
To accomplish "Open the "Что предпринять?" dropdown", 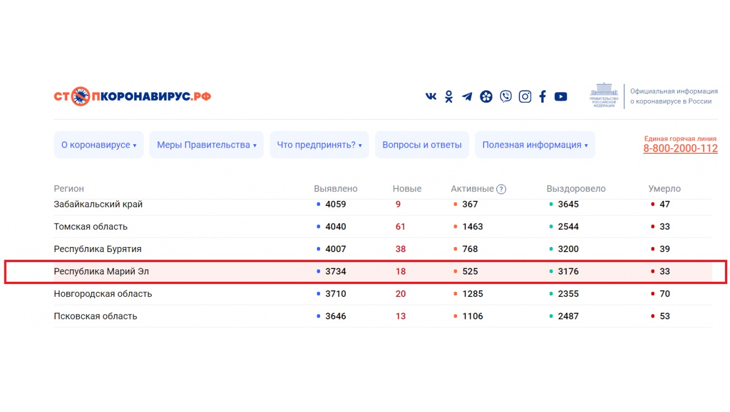I will pyautogui.click(x=319, y=145).
